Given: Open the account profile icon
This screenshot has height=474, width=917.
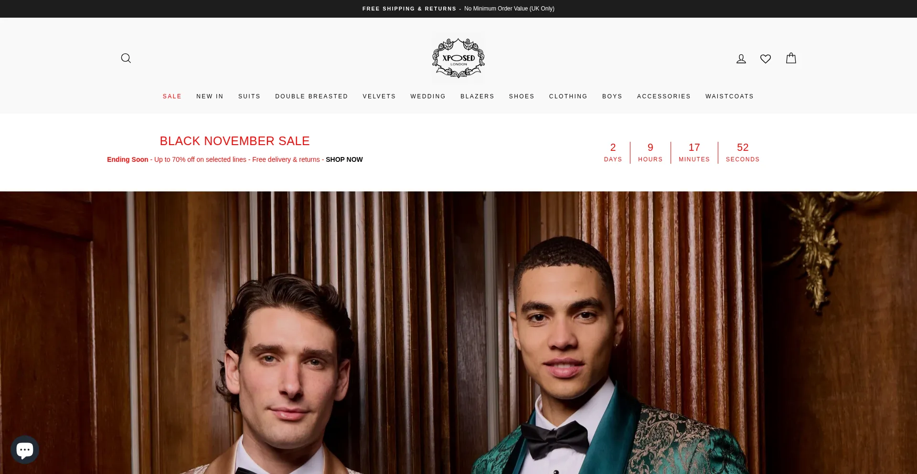Looking at the screenshot, I should [741, 59].
